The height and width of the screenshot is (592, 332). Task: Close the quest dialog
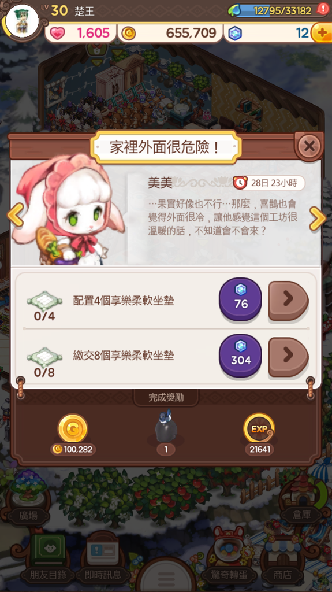(x=309, y=146)
